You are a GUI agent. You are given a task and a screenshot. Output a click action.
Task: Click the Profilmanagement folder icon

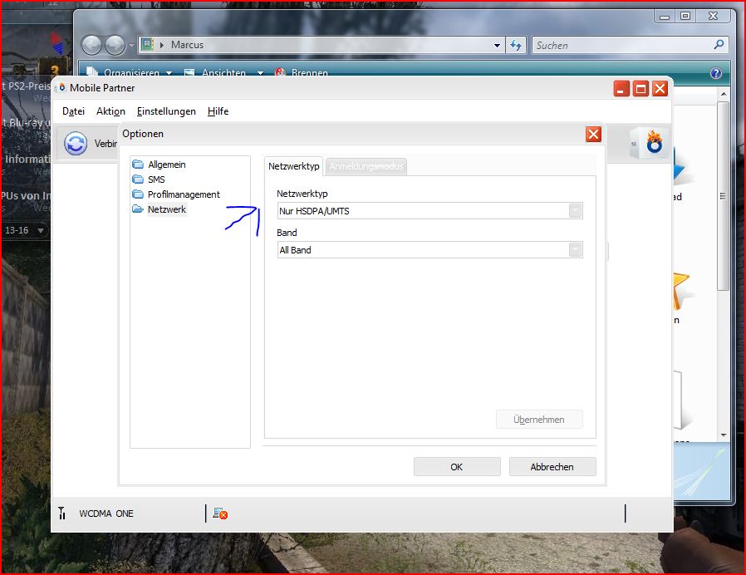coord(138,194)
